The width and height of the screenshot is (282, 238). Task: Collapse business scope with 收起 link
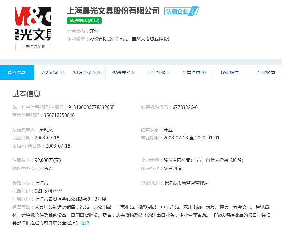click(84, 223)
